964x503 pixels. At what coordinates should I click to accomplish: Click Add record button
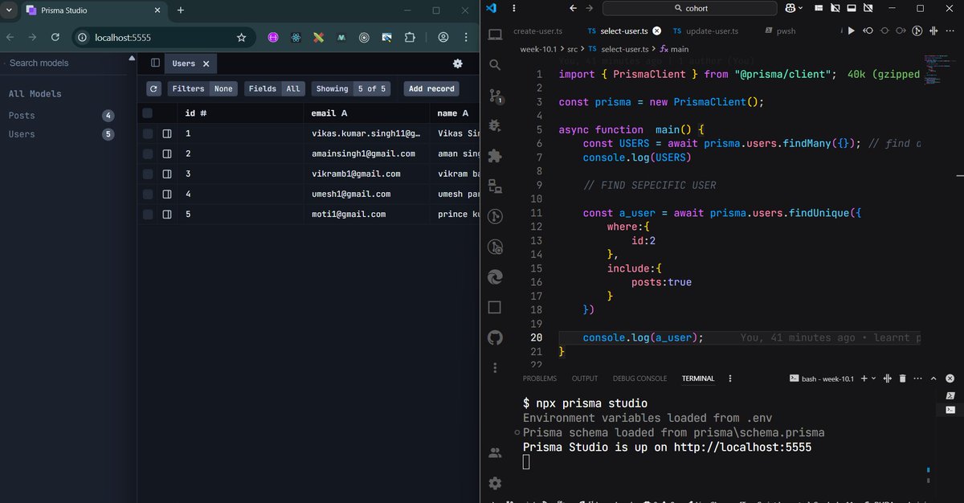[x=431, y=88]
